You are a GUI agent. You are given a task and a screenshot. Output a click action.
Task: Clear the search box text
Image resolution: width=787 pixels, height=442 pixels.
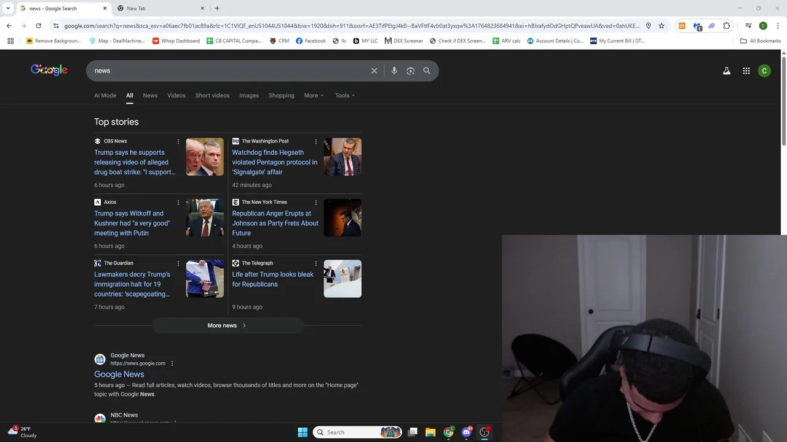pyautogui.click(x=374, y=71)
